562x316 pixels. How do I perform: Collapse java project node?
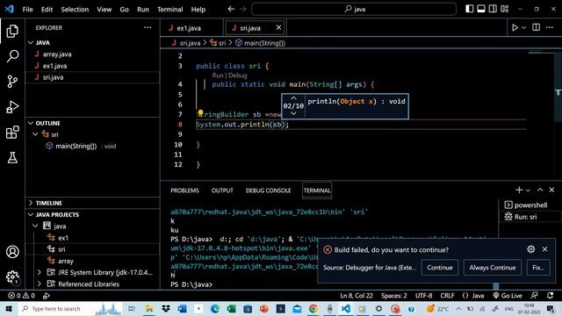point(35,226)
